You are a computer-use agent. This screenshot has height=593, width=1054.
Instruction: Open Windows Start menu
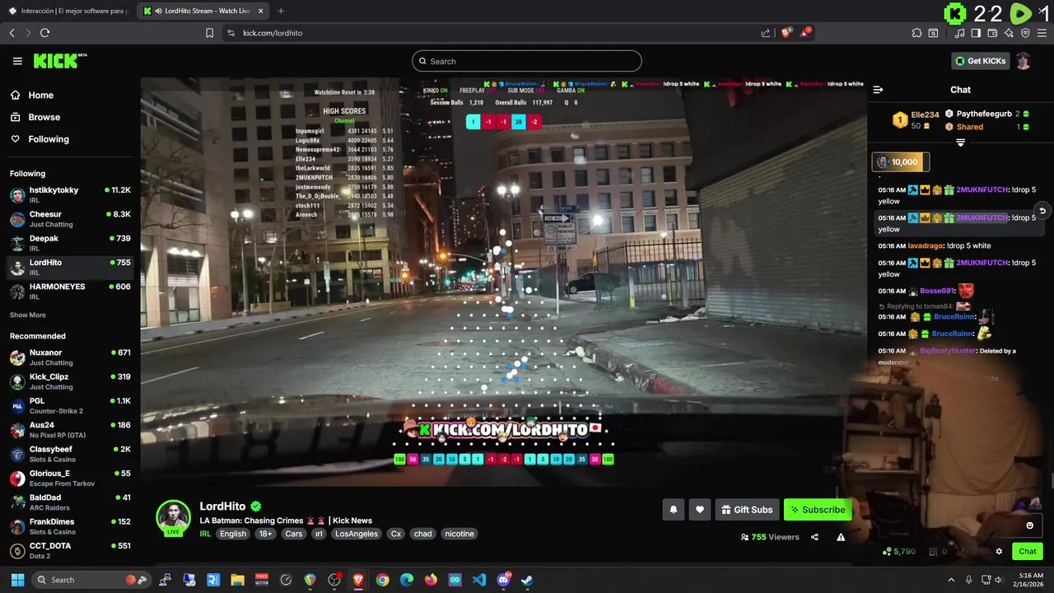click(x=17, y=580)
